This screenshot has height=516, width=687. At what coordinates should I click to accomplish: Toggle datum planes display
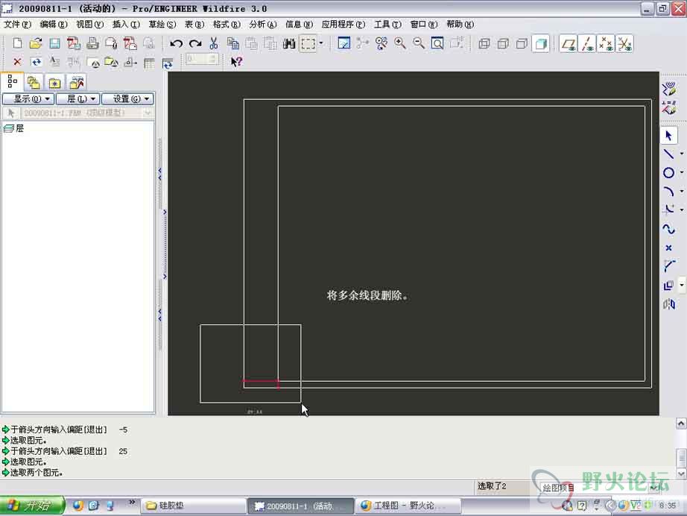click(x=569, y=44)
